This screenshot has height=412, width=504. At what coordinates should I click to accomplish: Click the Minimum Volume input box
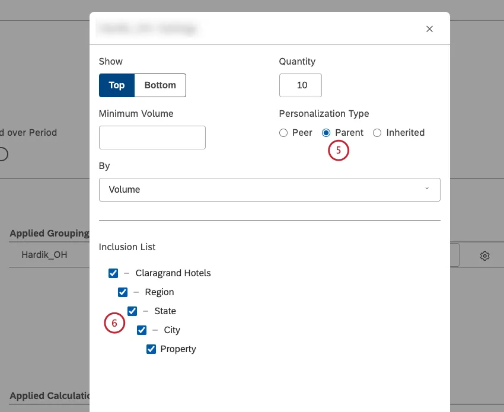(152, 137)
